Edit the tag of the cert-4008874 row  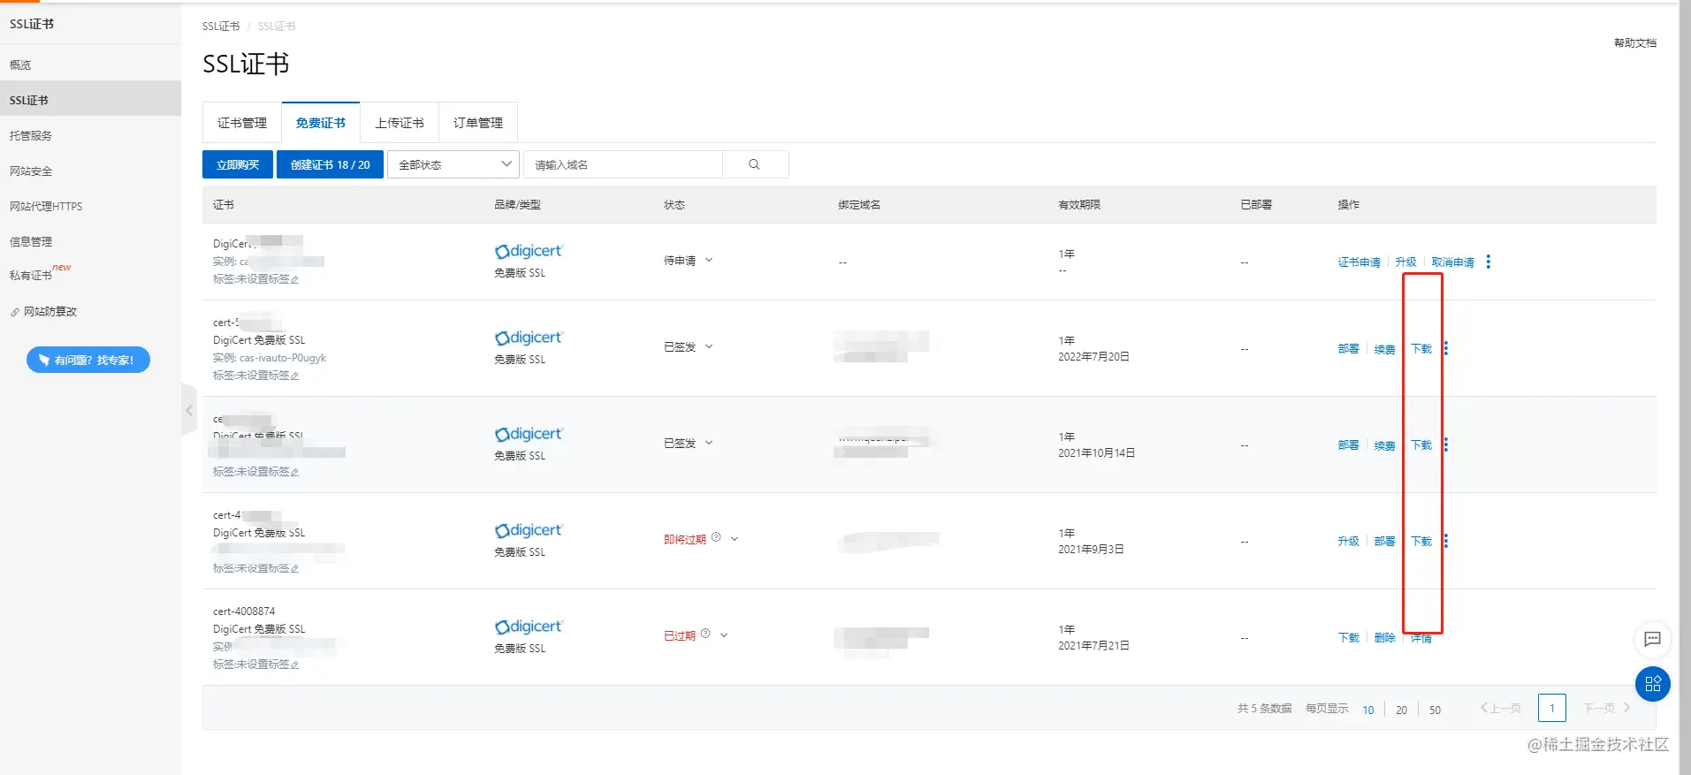click(x=294, y=665)
